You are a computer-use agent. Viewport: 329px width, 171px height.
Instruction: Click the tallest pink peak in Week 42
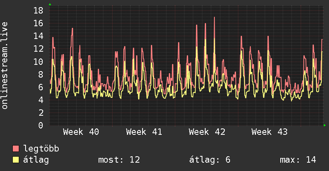pos(214,17)
